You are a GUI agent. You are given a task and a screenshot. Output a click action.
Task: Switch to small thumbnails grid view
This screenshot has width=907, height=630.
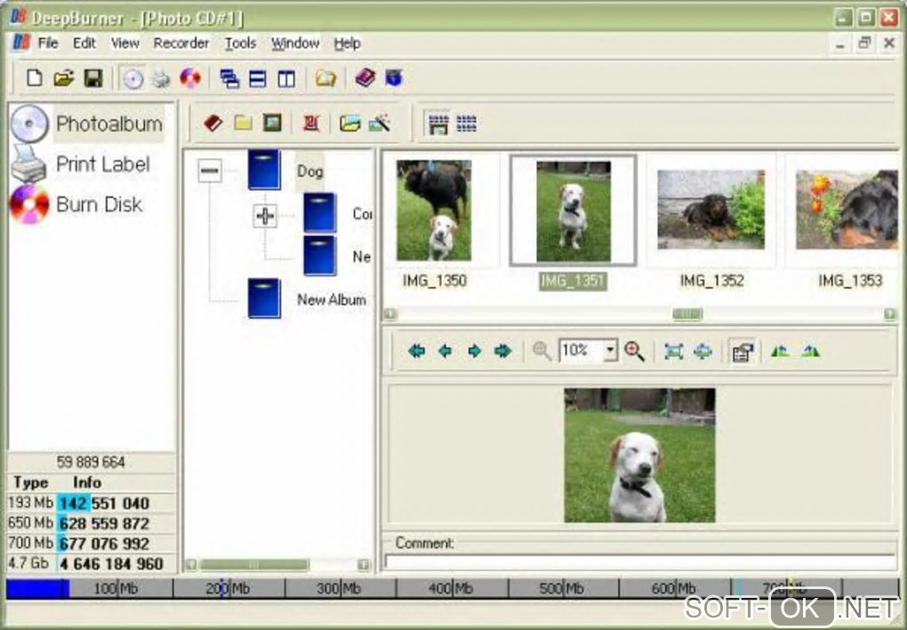(467, 124)
